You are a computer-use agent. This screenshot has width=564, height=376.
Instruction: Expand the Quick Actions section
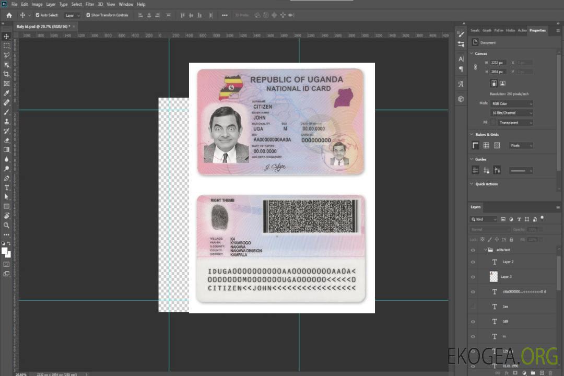pos(472,184)
